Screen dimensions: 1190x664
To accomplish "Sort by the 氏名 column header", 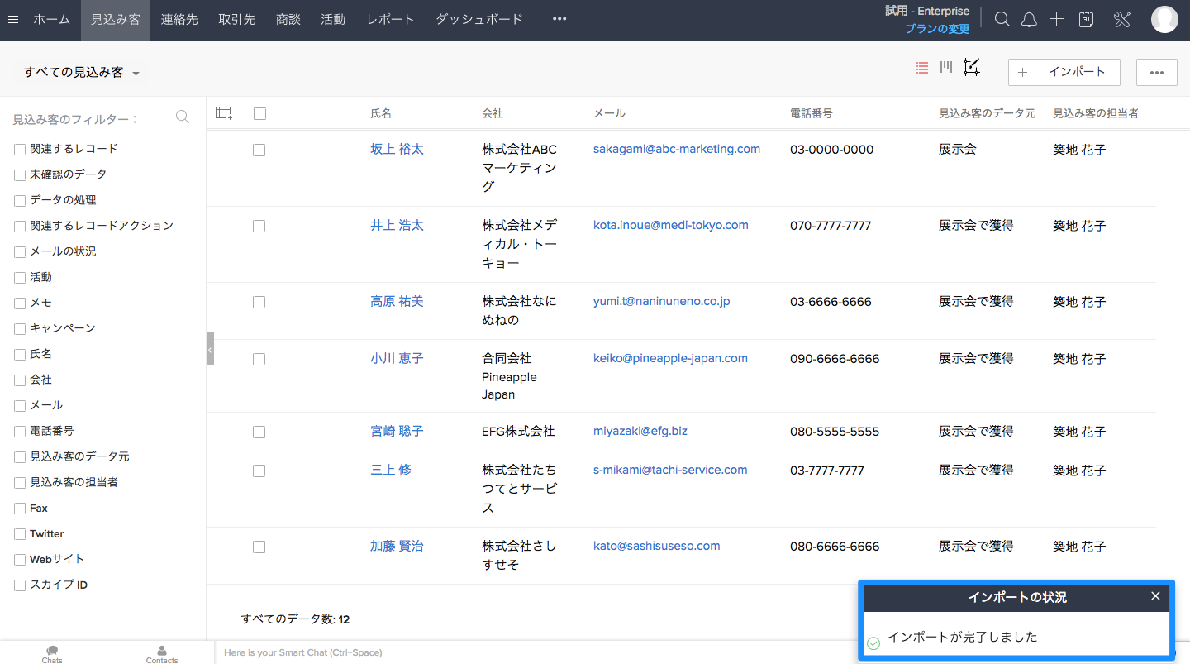I will click(381, 113).
